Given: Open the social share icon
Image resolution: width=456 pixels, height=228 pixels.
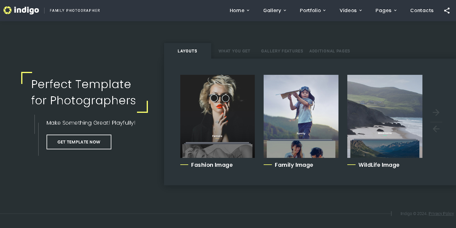Looking at the screenshot, I should 447,10.
